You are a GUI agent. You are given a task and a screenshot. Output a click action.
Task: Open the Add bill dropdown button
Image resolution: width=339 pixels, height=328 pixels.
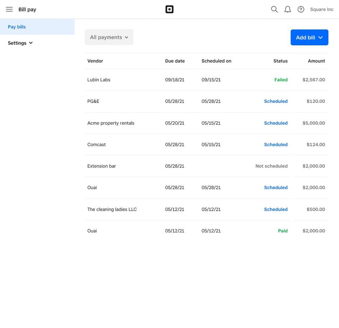coord(309,37)
